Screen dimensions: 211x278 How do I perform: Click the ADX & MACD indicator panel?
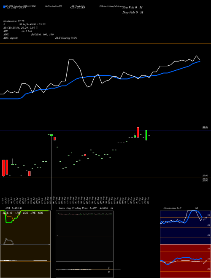click(x=25, y=244)
